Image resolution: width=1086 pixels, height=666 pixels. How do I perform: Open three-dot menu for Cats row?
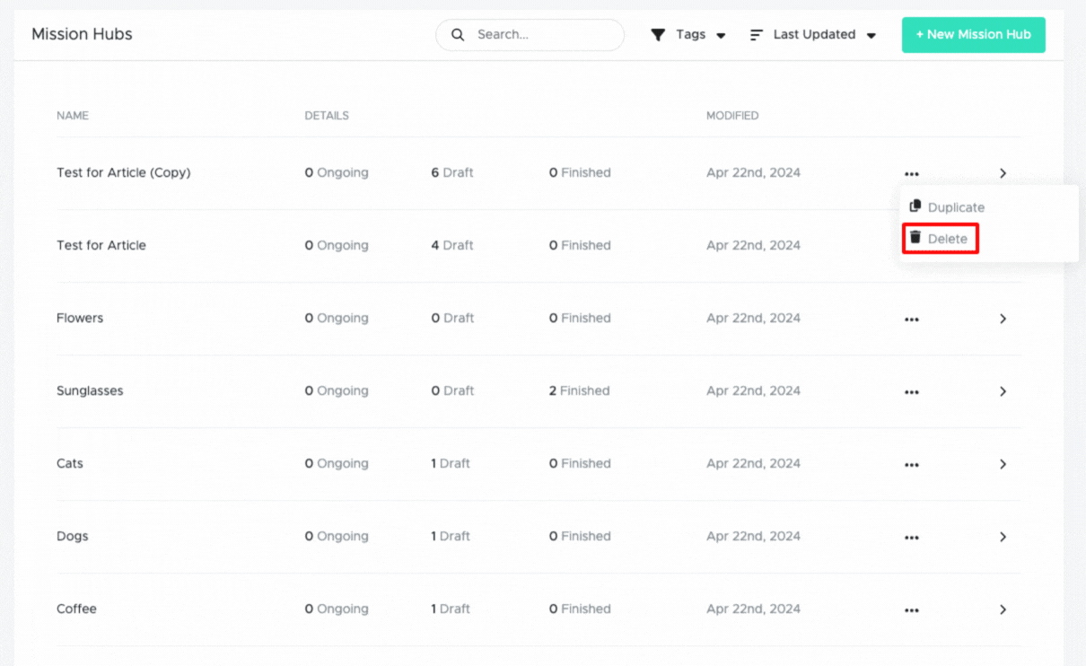[912, 465]
